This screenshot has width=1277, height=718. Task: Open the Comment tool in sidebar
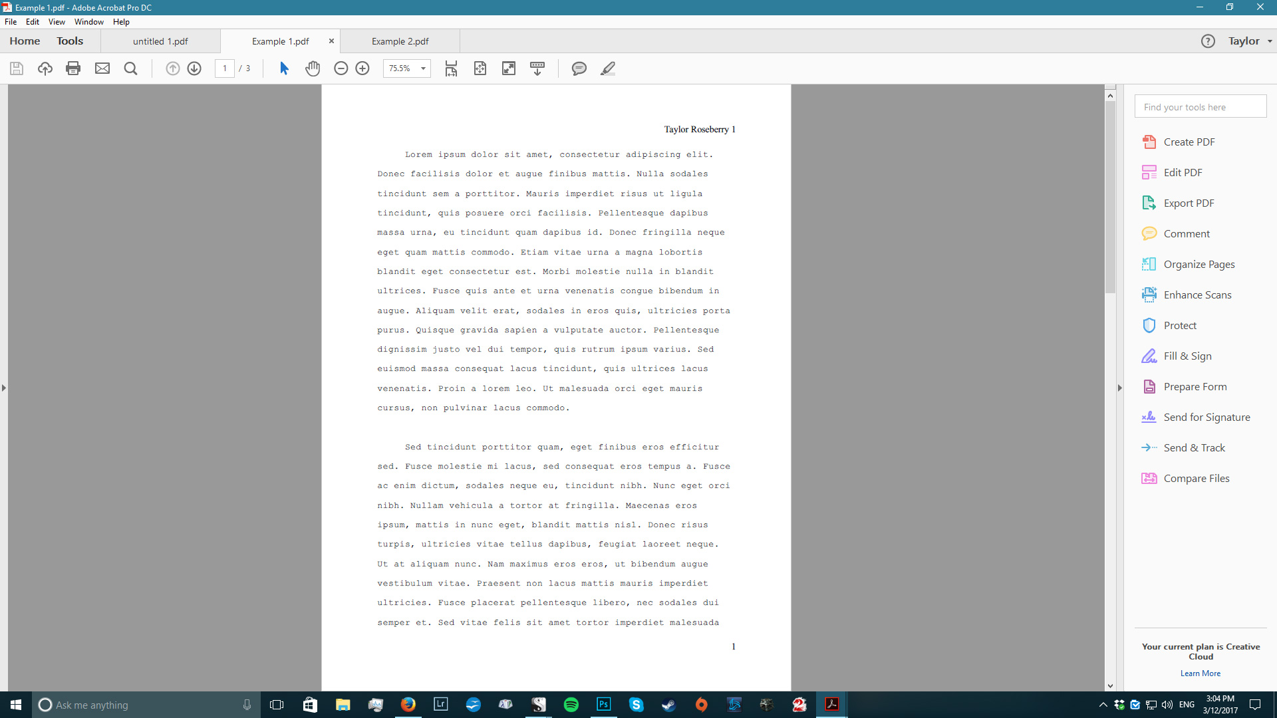[1176, 233]
